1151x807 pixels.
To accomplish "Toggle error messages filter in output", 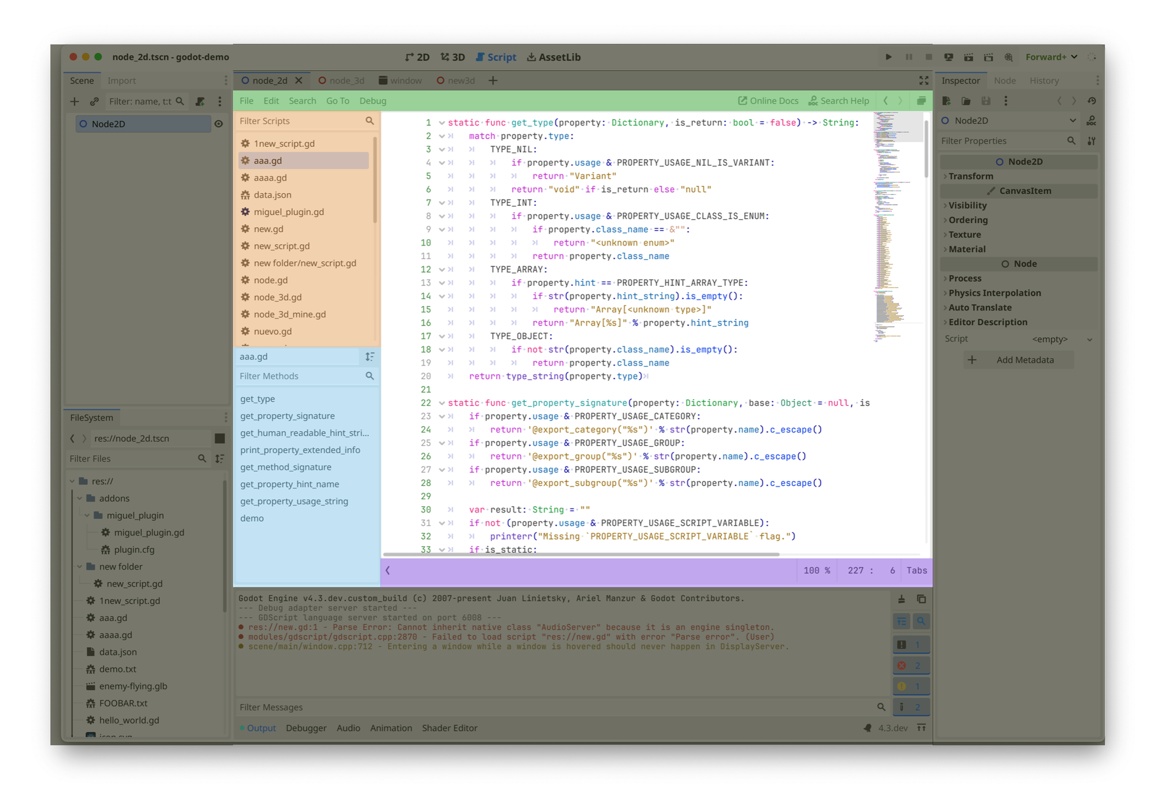I will click(x=910, y=666).
